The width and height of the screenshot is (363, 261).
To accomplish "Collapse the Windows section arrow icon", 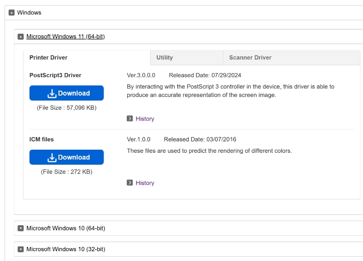I will click(x=11, y=12).
